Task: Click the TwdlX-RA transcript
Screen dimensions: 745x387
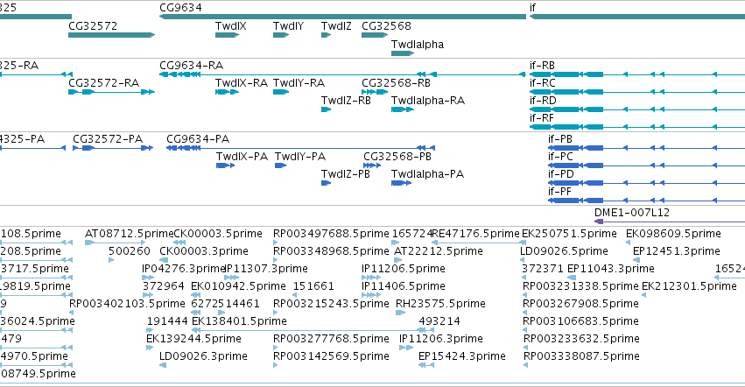Action: click(227, 92)
